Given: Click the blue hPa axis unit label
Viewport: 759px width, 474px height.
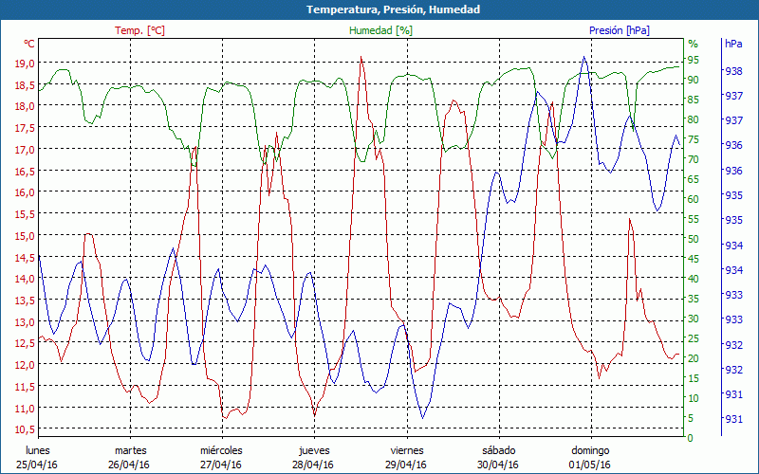Looking at the screenshot, I should pos(733,44).
